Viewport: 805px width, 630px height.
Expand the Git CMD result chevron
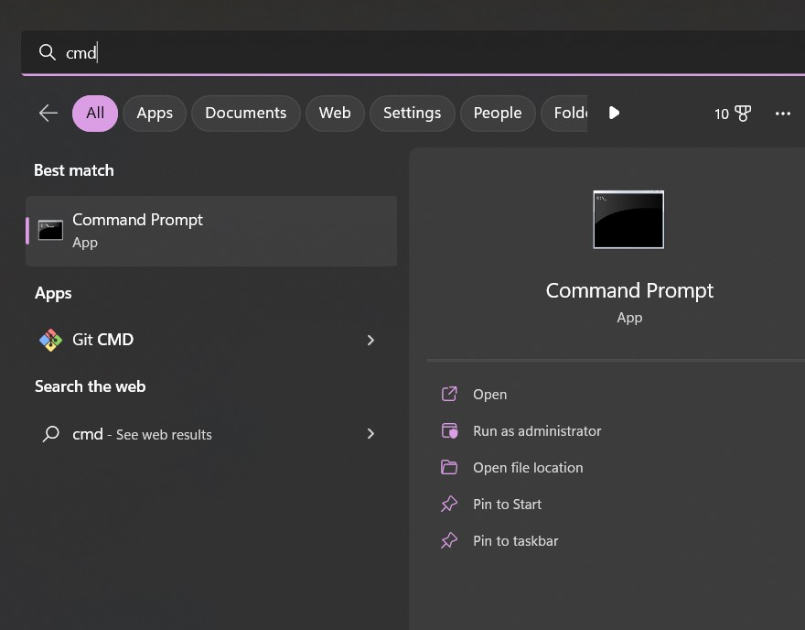point(370,340)
